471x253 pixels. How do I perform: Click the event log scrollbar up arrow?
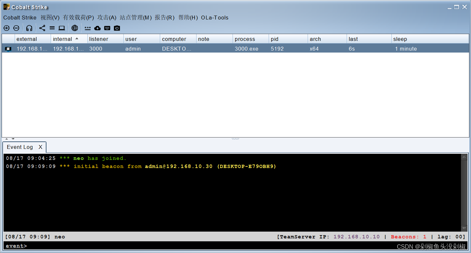coord(464,157)
